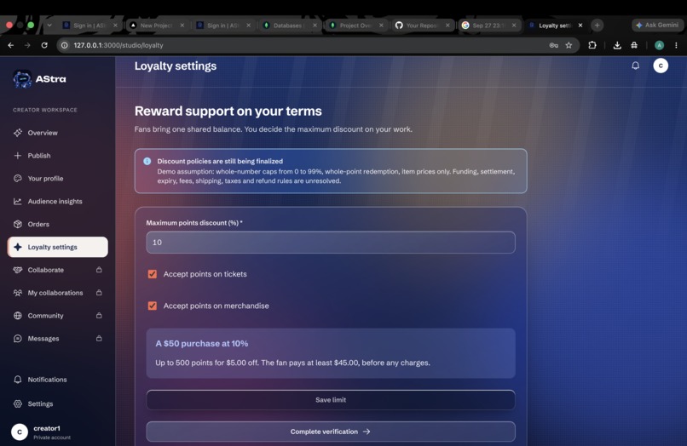Open Messages in the sidebar

click(57, 338)
